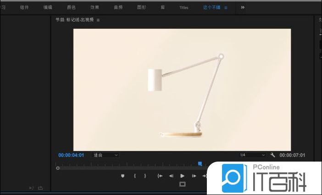Click the lamp preview in program monitor
Image resolution: width=322 pixels, height=195 pixels.
tap(182, 90)
